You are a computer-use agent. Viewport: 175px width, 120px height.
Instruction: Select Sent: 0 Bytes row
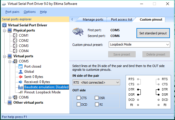coord(34,77)
